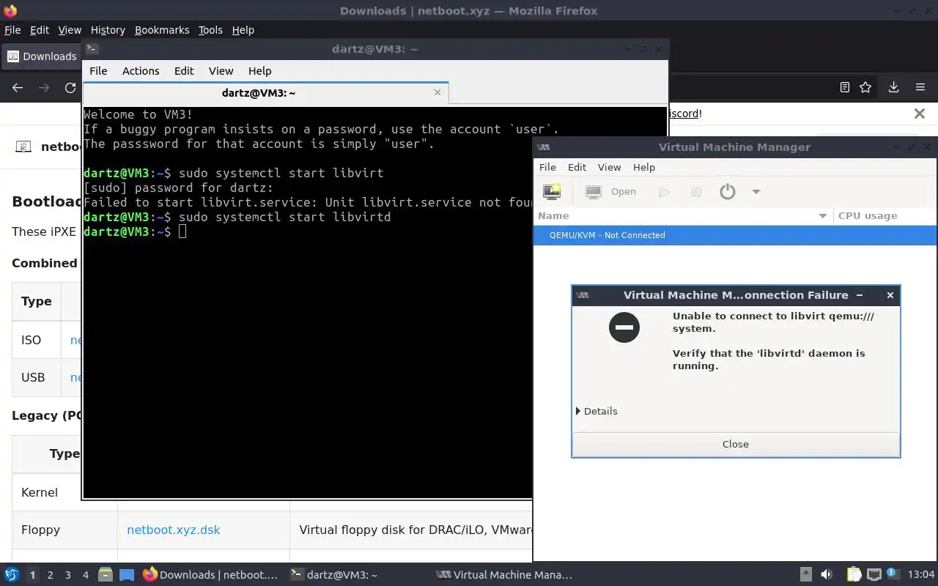Click the clock showing 13:04
This screenshot has width=938, height=586.
921,575
